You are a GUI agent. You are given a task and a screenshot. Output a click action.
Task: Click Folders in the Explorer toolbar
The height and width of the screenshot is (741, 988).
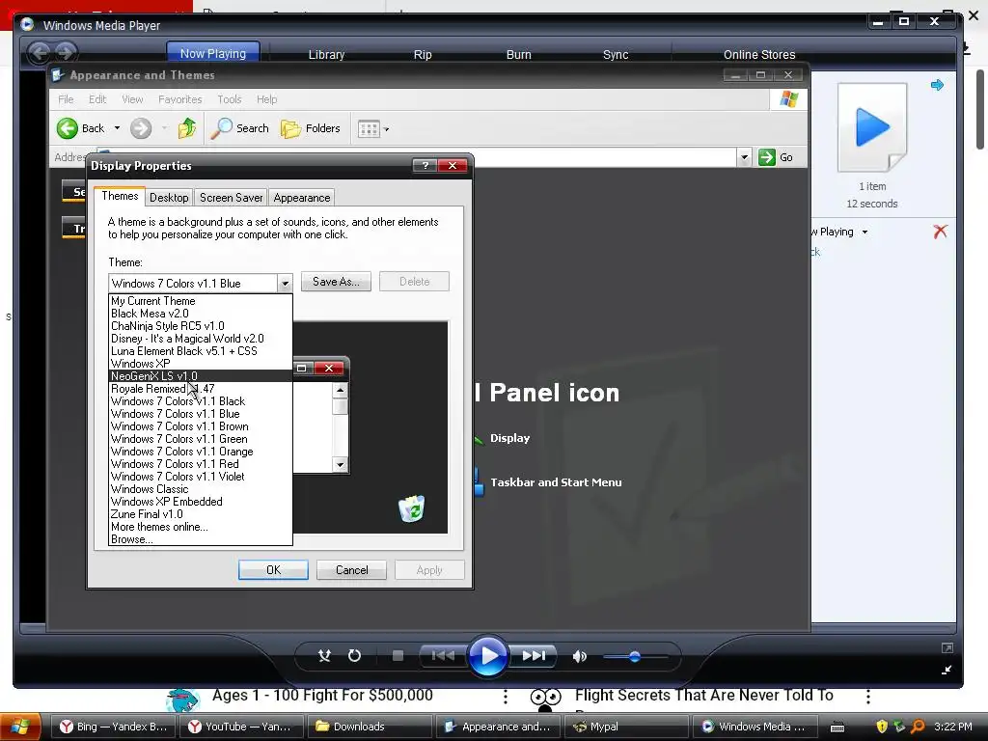tap(310, 128)
